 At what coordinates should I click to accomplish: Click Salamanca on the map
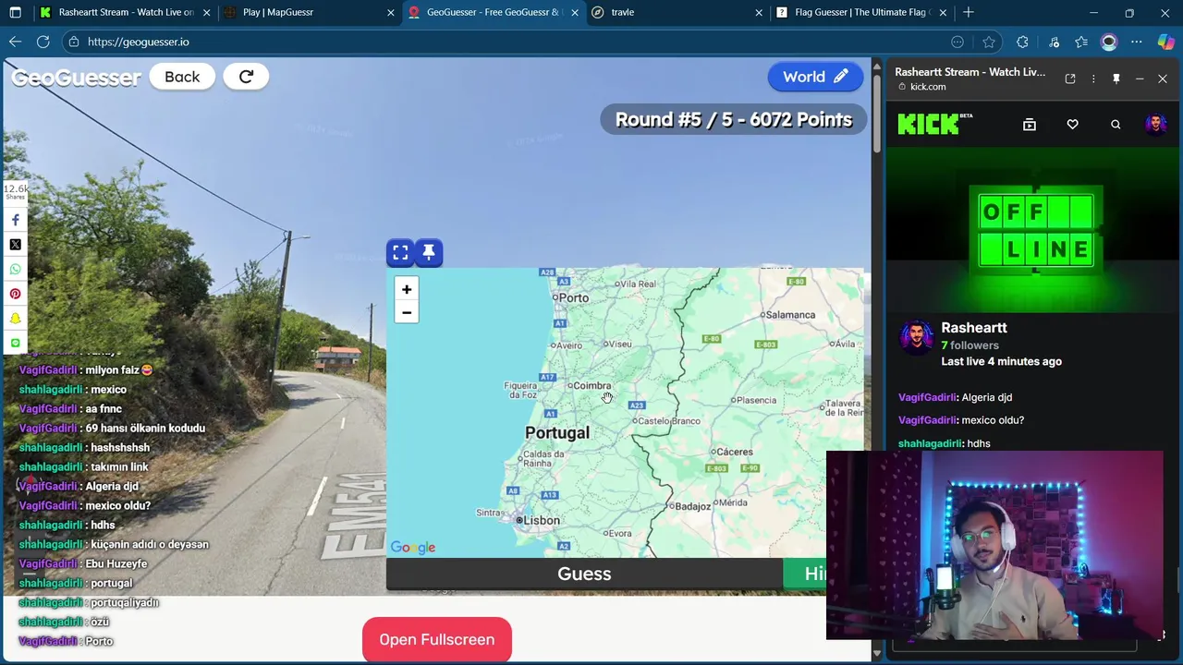(x=790, y=315)
